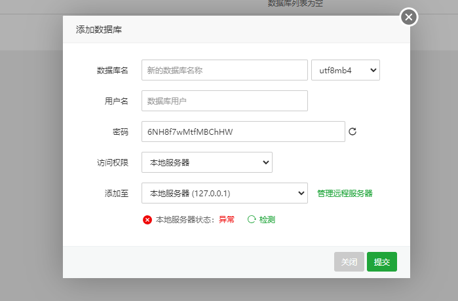The width and height of the screenshot is (458, 301).
Task: Open the 访问权限 本地服务器 dropdown
Action: point(207,162)
